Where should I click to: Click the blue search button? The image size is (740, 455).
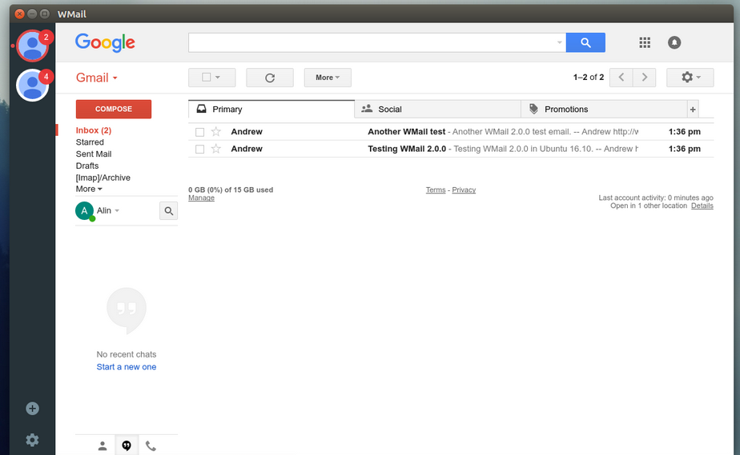tap(585, 42)
